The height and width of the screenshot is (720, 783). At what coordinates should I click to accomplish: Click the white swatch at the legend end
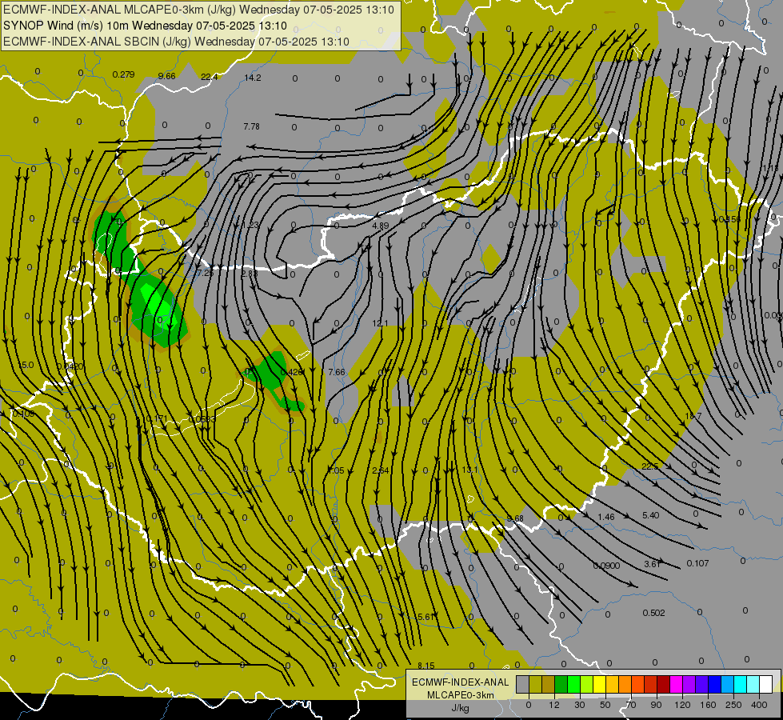[x=766, y=684]
